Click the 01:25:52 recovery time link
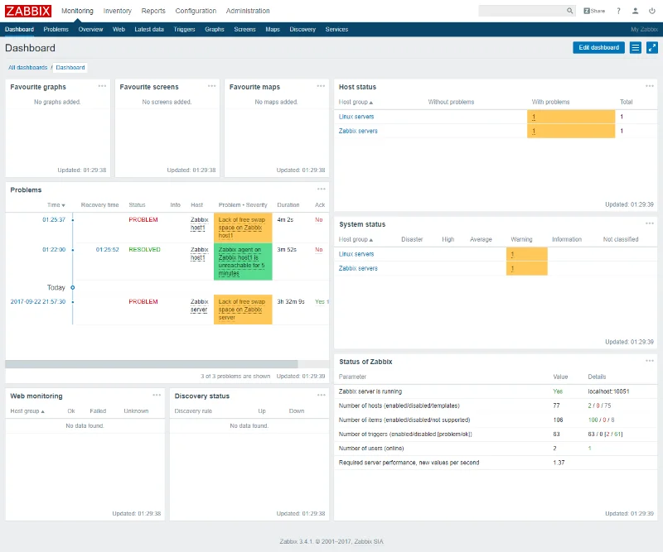Viewport: 663px width, 552px height. 108,250
